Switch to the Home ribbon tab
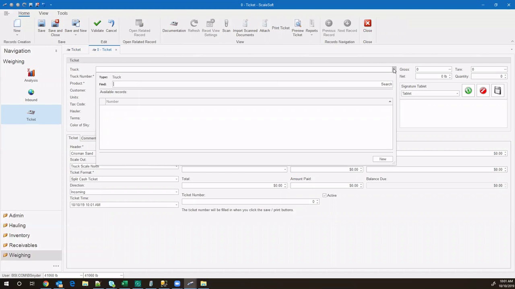The width and height of the screenshot is (515, 289). click(x=24, y=13)
